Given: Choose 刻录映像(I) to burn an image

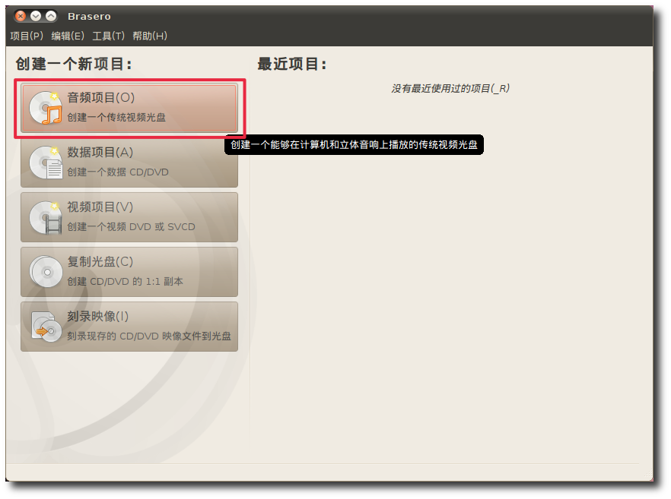Looking at the screenshot, I should tap(129, 327).
